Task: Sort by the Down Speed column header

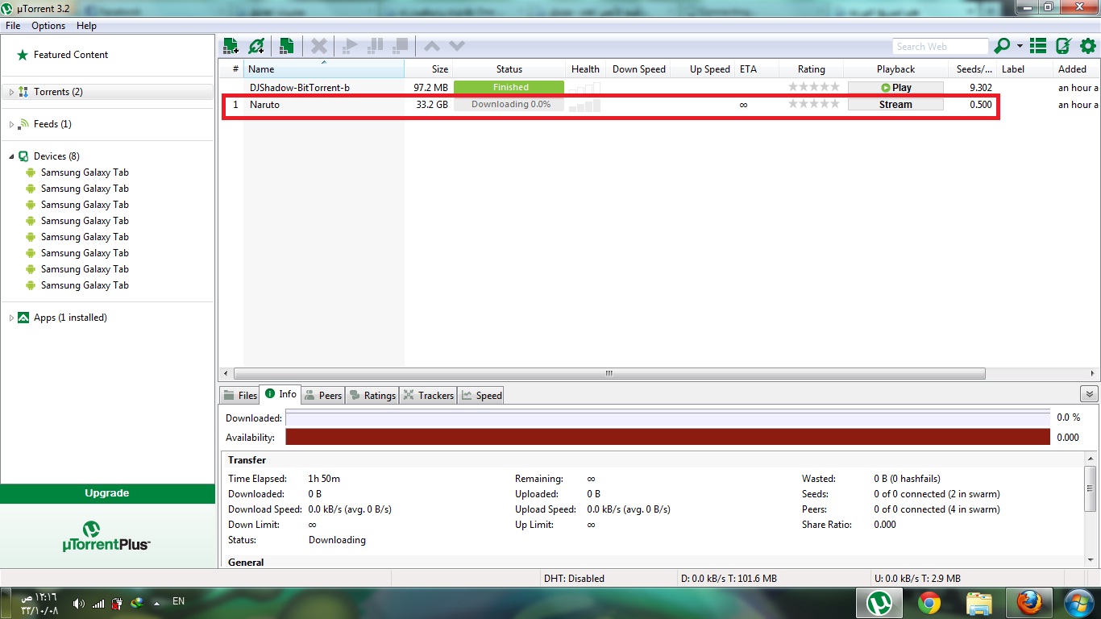Action: pyautogui.click(x=639, y=69)
